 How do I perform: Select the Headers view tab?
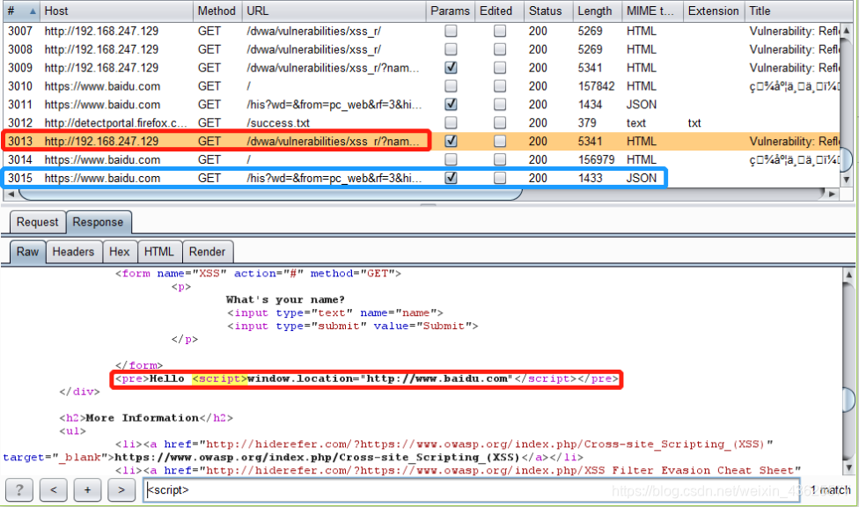pos(73,252)
